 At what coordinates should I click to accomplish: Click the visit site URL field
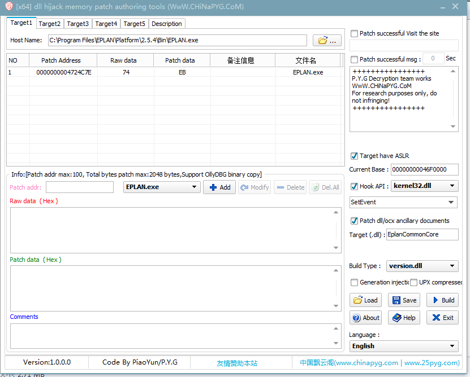[404, 46]
